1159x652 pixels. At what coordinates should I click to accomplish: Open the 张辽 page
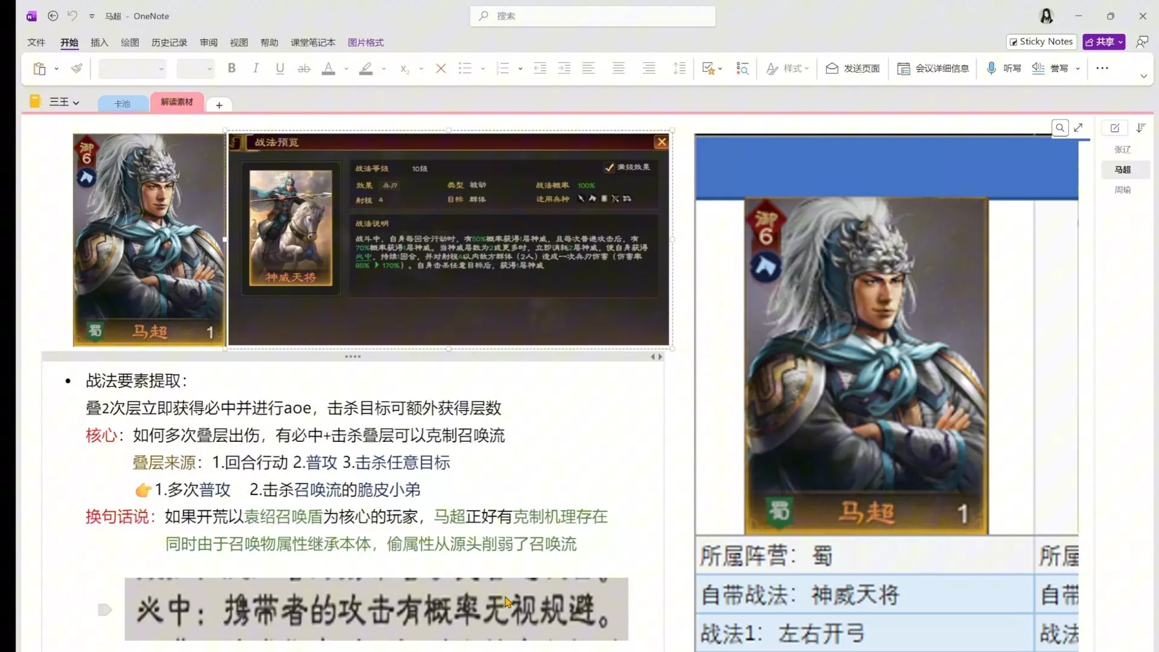tap(1123, 149)
